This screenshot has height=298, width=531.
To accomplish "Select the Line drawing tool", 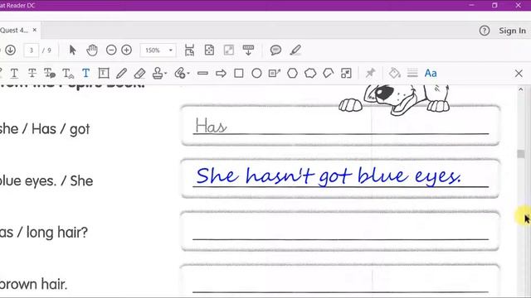I will tap(202, 74).
